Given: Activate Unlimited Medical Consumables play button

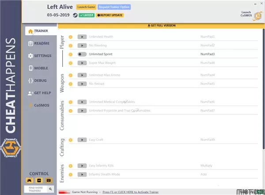Looking at the screenshot, I should (82, 102).
